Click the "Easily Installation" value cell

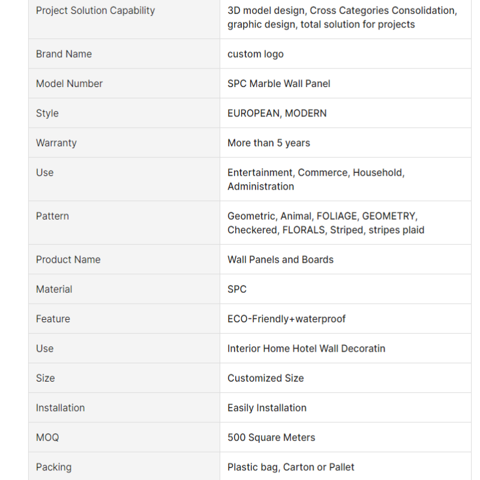click(x=266, y=408)
